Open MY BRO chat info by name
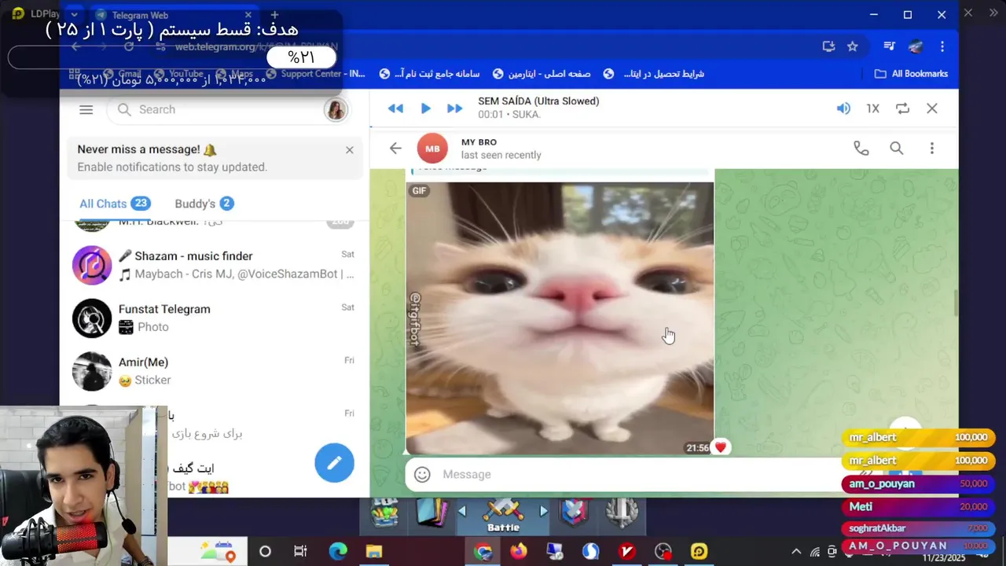This screenshot has height=566, width=1006. 479,141
